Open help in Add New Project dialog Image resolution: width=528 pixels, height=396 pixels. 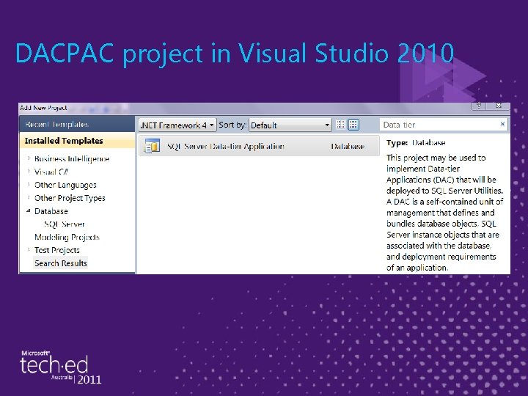[479, 106]
